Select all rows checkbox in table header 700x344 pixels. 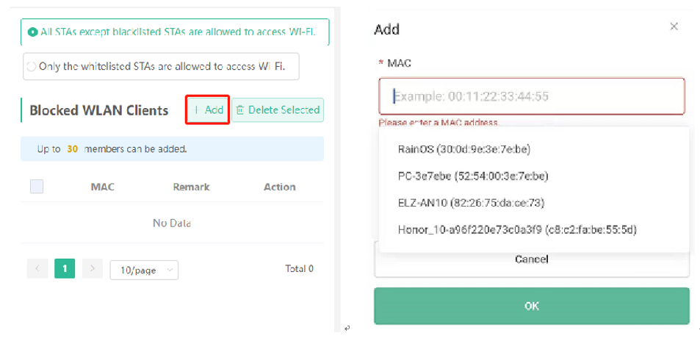coord(37,186)
